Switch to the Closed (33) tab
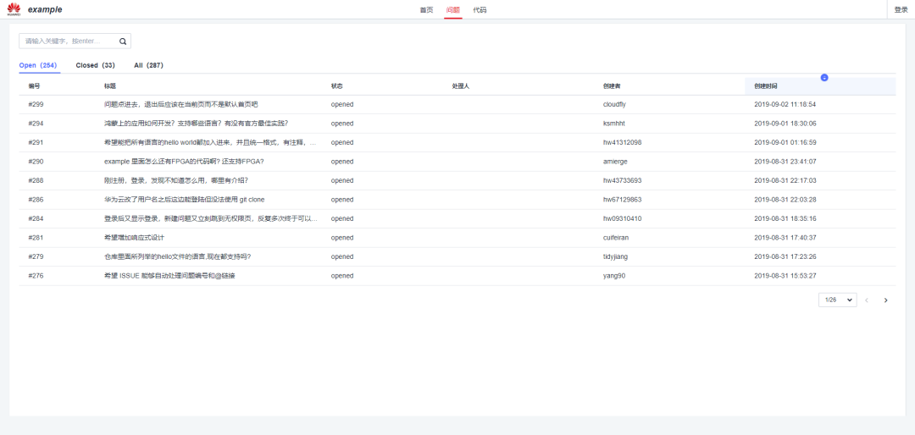Image resolution: width=915 pixels, height=435 pixels. click(95, 65)
